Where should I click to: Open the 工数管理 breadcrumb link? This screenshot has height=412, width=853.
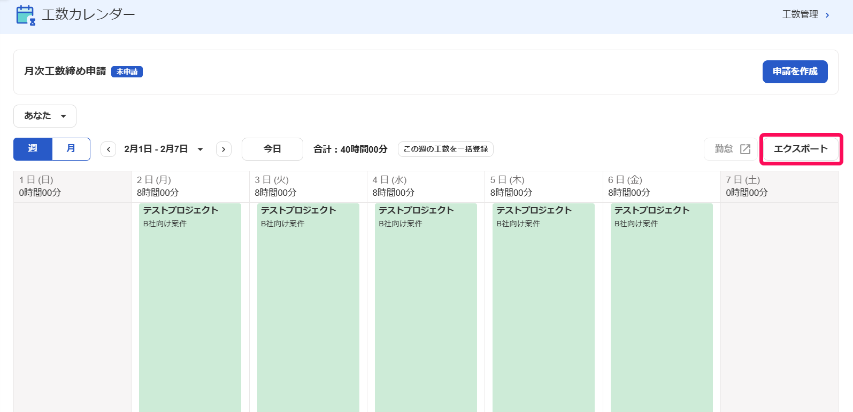click(x=800, y=14)
